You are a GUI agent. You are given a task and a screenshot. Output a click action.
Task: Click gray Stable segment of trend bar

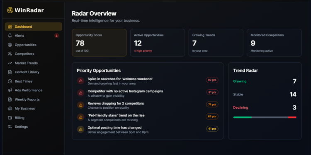[270, 117]
